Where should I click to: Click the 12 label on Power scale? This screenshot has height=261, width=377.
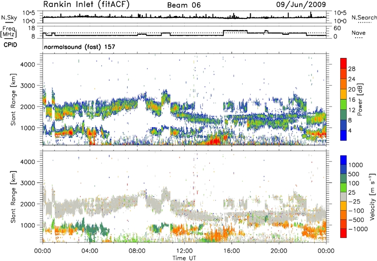352,110
